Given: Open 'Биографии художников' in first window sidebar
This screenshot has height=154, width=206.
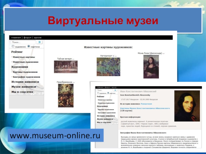Looking at the screenshot, I should 27,77.
